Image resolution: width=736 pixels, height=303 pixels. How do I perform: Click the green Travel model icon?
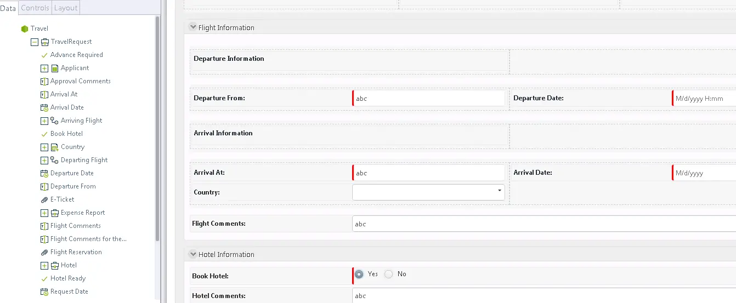pyautogui.click(x=24, y=28)
